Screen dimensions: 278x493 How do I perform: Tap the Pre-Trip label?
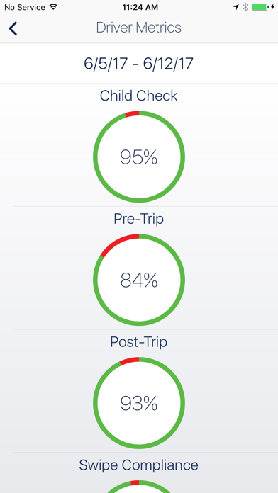pos(138,219)
